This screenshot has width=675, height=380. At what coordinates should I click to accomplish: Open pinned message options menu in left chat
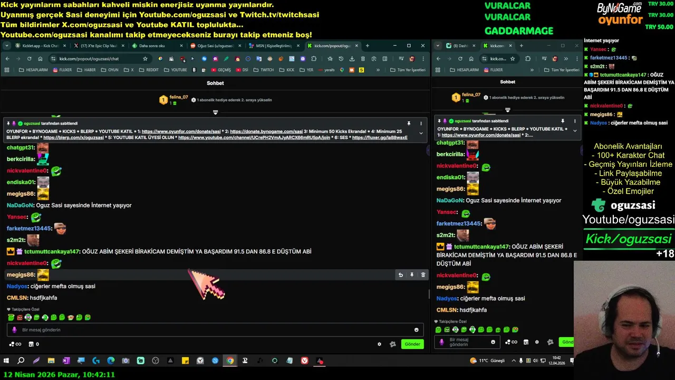point(421,123)
